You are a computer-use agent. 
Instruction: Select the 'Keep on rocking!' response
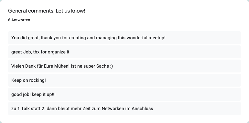[x=124, y=80]
